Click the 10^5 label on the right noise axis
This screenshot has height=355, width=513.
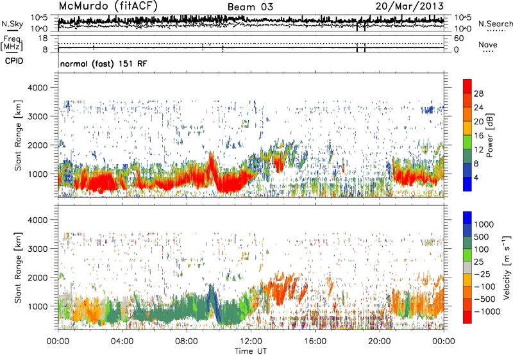pos(462,17)
